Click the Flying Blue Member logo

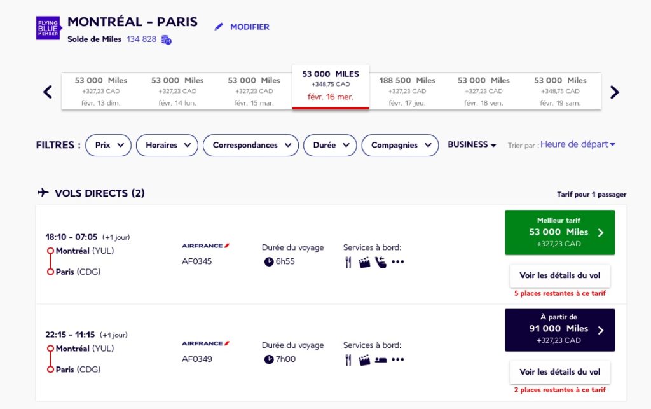pos(48,27)
